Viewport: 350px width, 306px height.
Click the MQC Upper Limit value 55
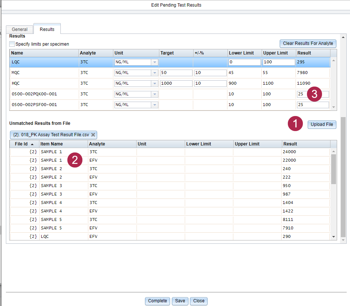[x=265, y=73]
